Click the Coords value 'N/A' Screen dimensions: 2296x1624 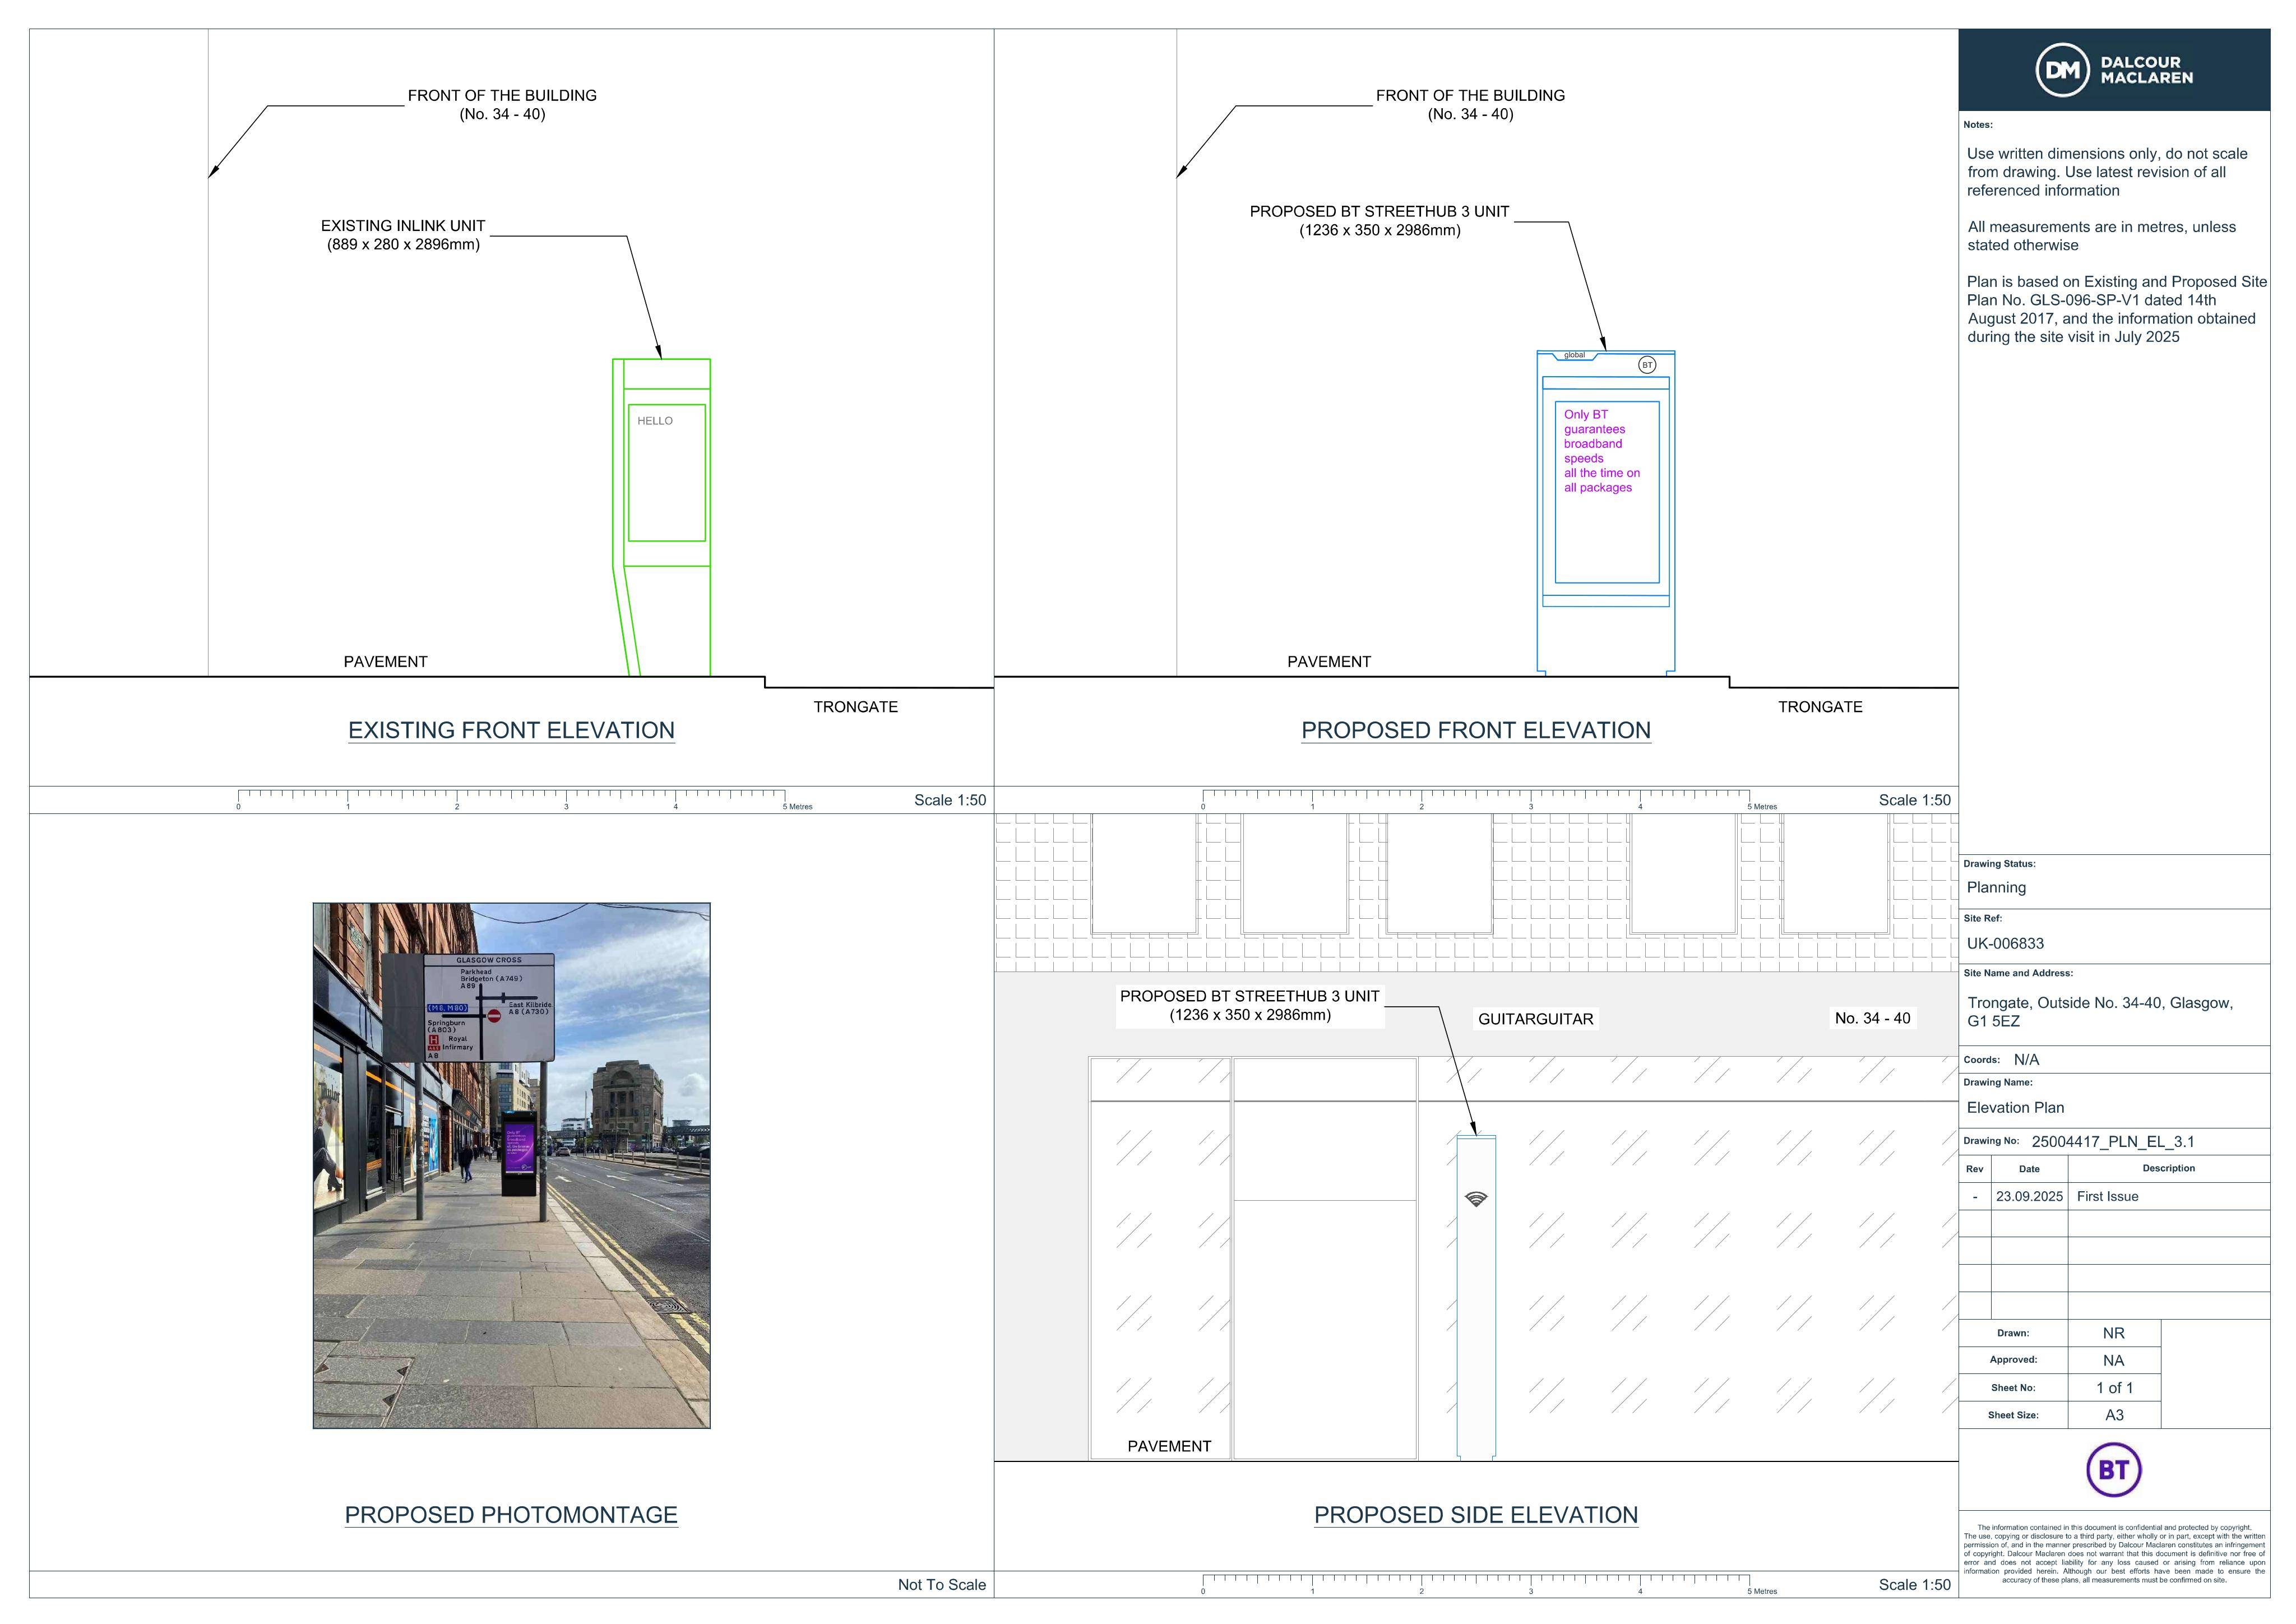[x=2026, y=1059]
